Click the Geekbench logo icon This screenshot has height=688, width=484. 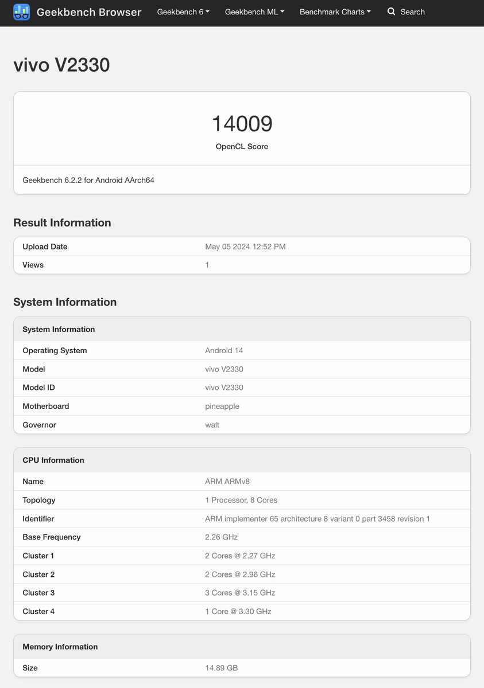pos(21,11)
